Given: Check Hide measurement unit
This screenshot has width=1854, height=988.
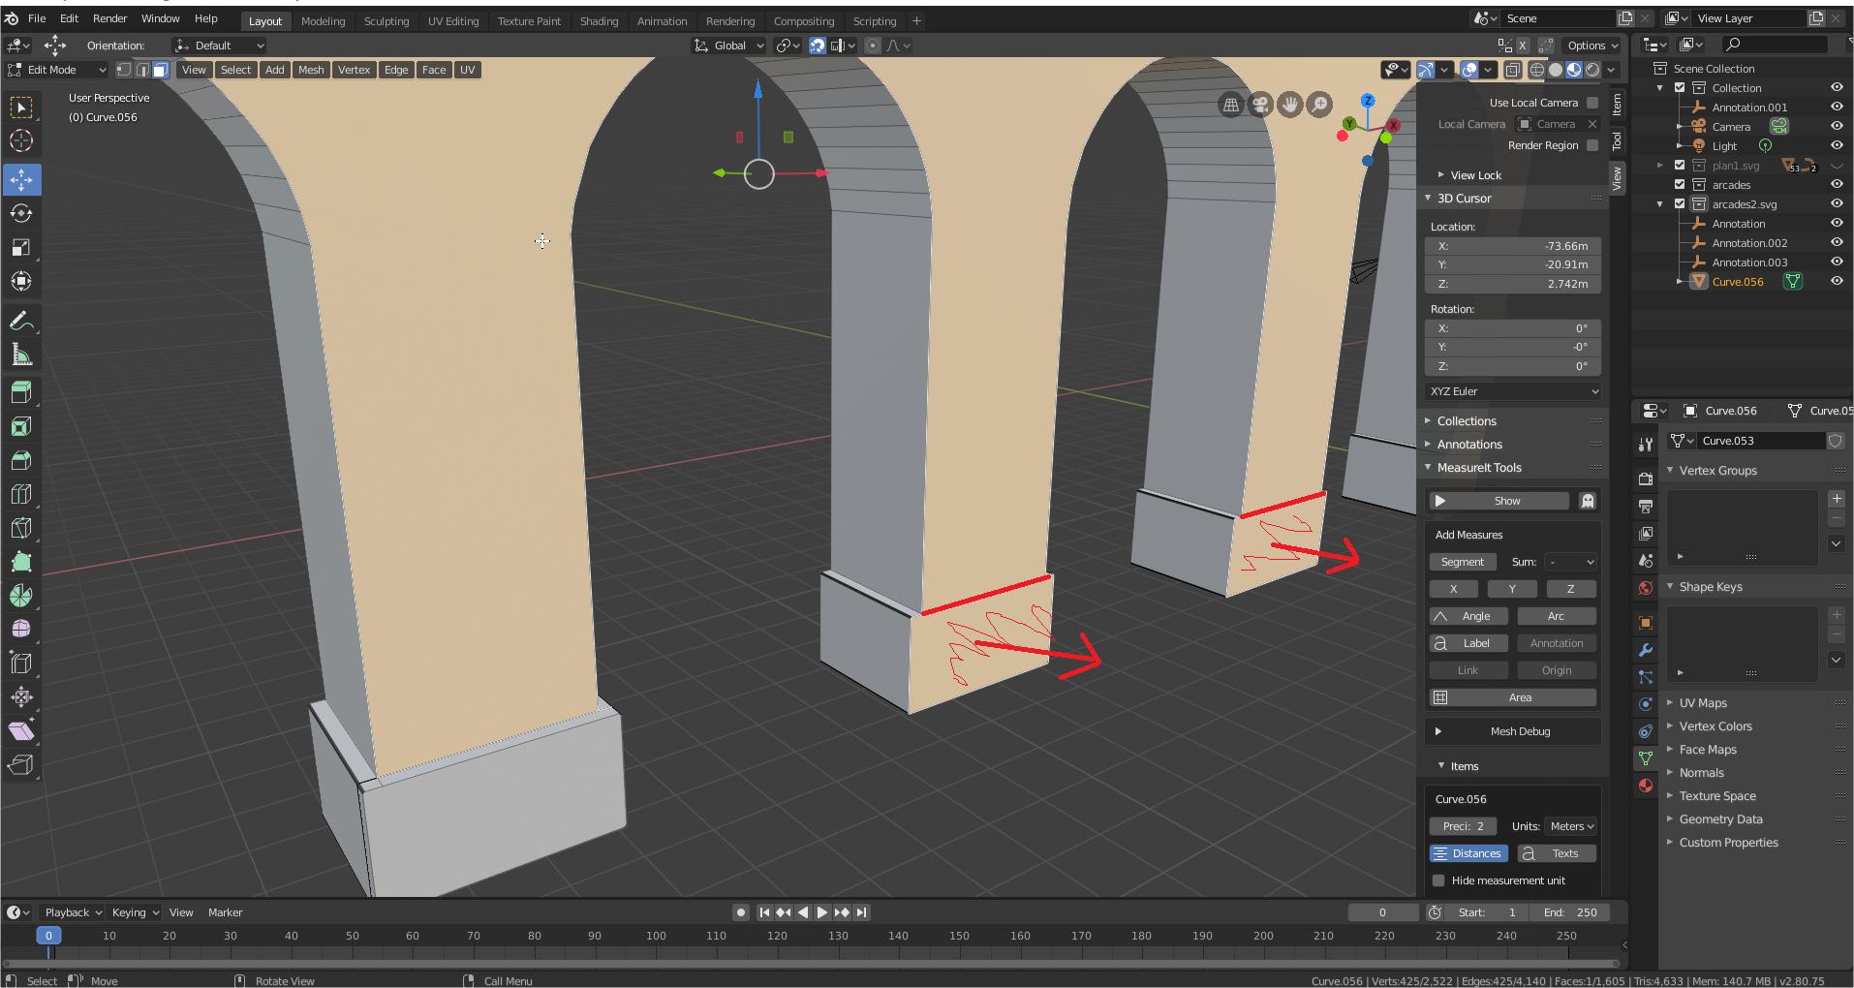Looking at the screenshot, I should point(1438,880).
